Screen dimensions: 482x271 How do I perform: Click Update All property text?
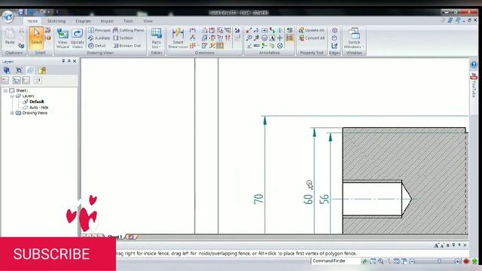tap(311, 30)
